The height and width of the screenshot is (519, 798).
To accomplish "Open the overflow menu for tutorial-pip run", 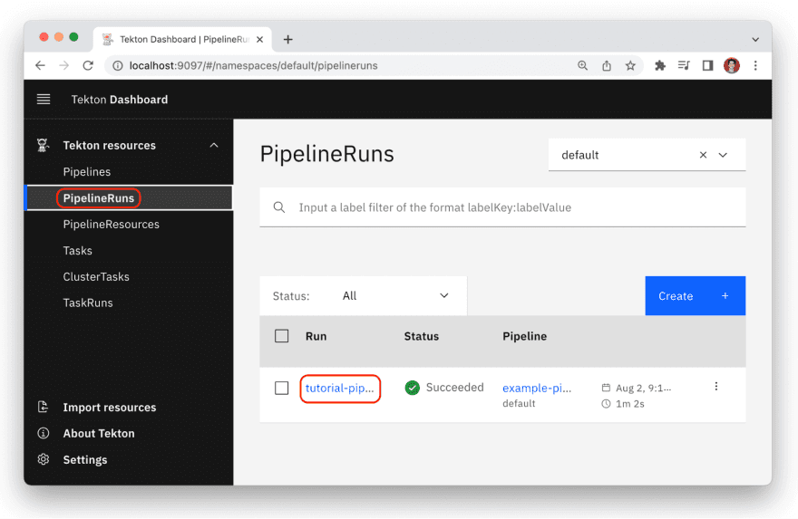I will pyautogui.click(x=716, y=387).
